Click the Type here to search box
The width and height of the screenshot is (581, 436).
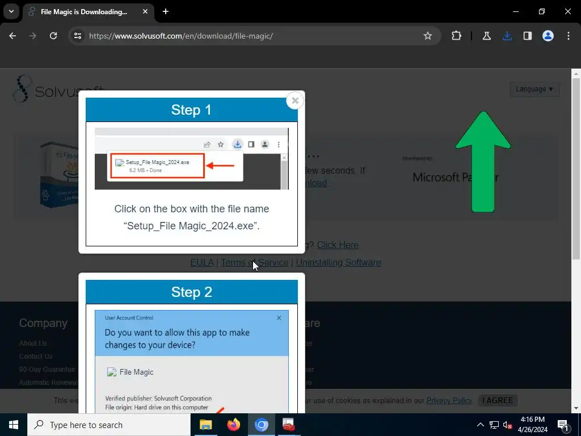[x=109, y=425]
